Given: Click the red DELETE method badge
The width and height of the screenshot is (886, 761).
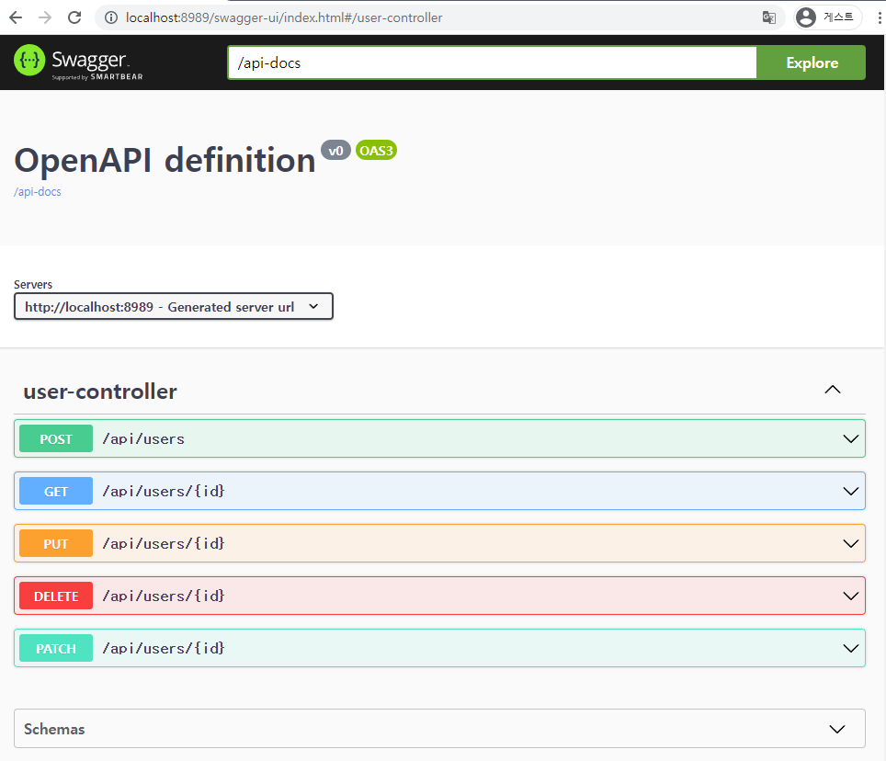Looking at the screenshot, I should (55, 596).
